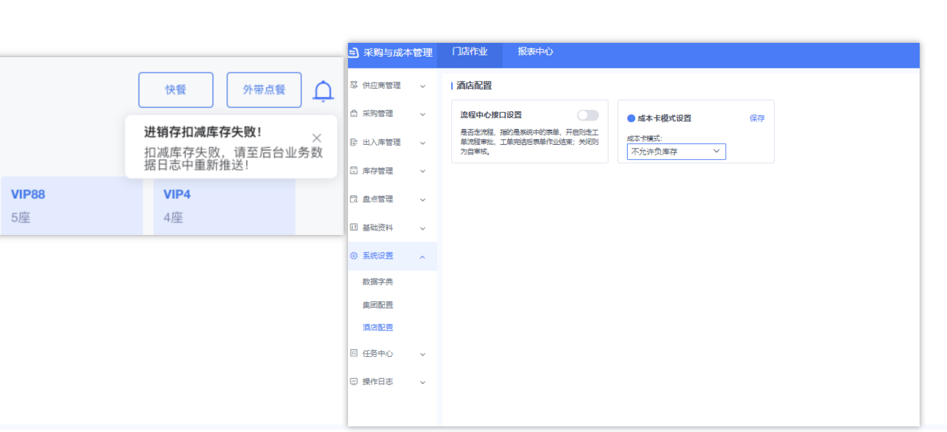Click the 5座 seat count text
Screen dimensions: 947x432
coord(21,218)
